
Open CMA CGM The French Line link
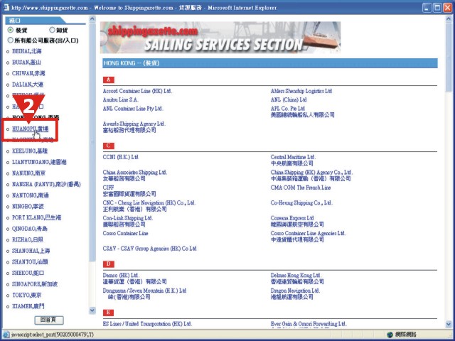[301, 188]
